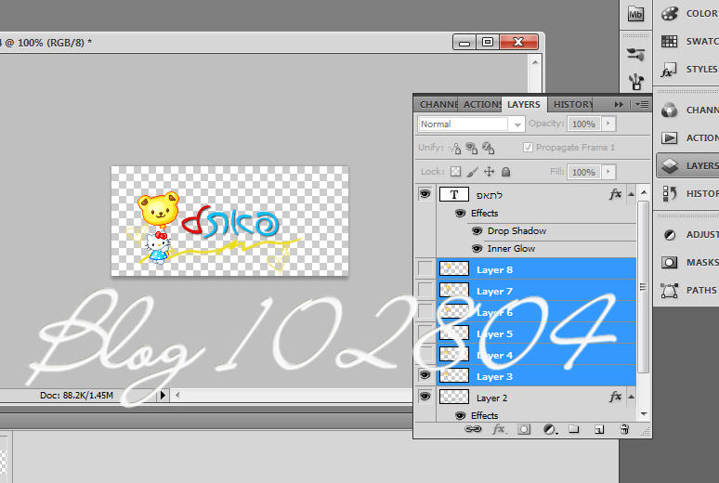Open the Fill slider arrow
The height and width of the screenshot is (483, 719).
point(608,172)
